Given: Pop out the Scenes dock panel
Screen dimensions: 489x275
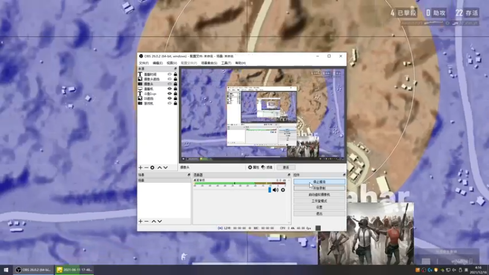Looking at the screenshot, I should point(189,175).
